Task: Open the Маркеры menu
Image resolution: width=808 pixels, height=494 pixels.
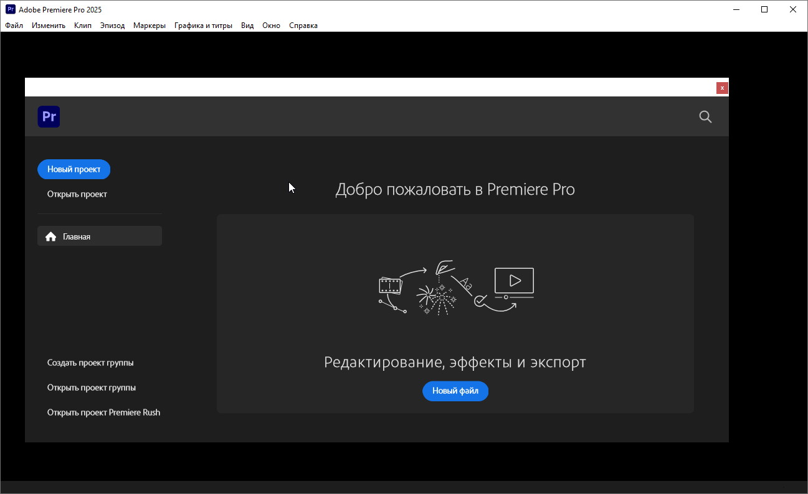Action: coord(150,26)
